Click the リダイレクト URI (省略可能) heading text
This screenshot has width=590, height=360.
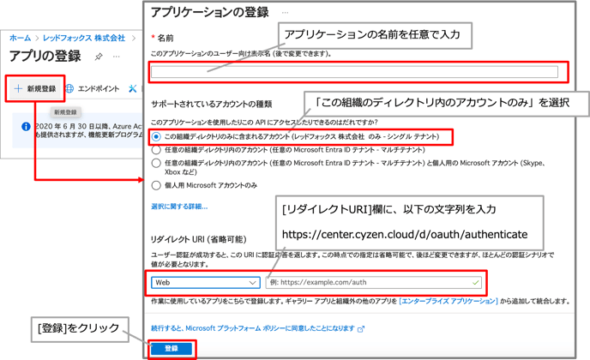[x=199, y=240]
